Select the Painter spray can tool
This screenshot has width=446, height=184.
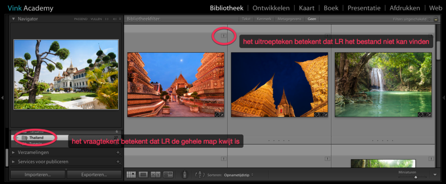(x=185, y=174)
